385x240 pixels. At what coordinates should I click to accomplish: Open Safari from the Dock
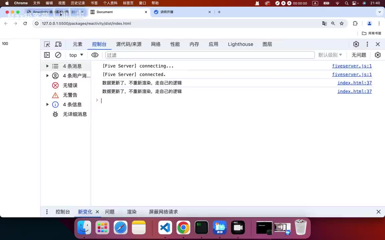click(121, 228)
